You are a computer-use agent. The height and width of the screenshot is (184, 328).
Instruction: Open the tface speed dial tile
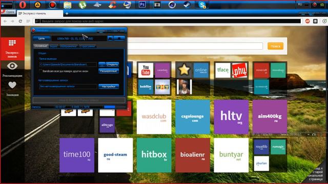pos(222,71)
